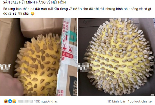Screen dimensions: 155x105
Task: Click the blurred watermark on left photo
Action: 5,68
